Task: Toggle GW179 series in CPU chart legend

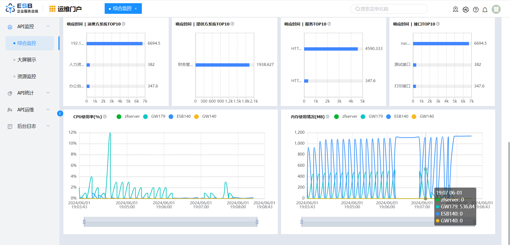Action: 154,116
